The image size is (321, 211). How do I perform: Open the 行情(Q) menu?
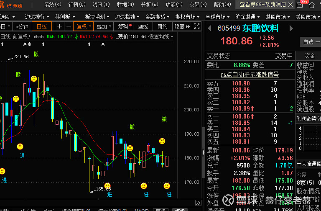tap(77, 5)
